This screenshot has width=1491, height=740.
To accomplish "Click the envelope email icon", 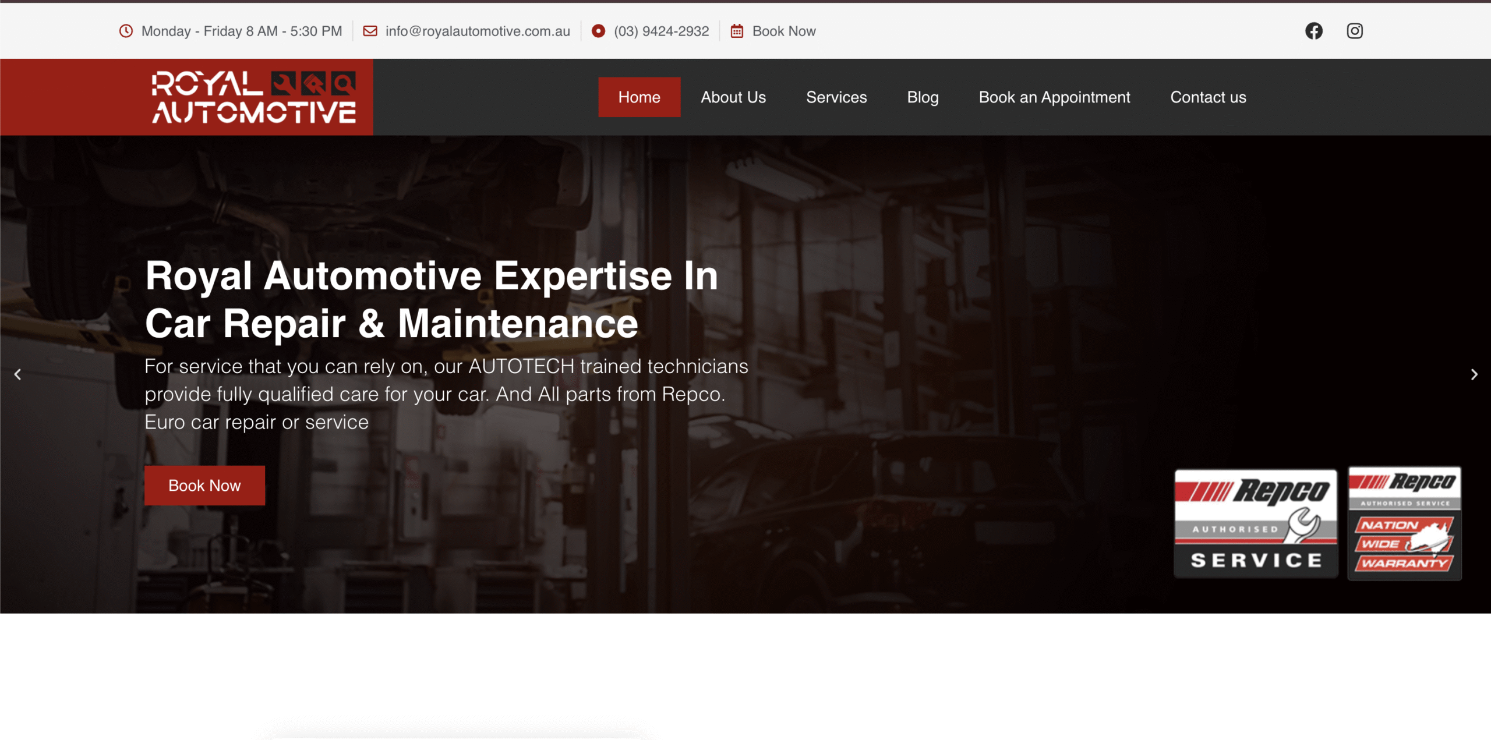I will pos(370,31).
